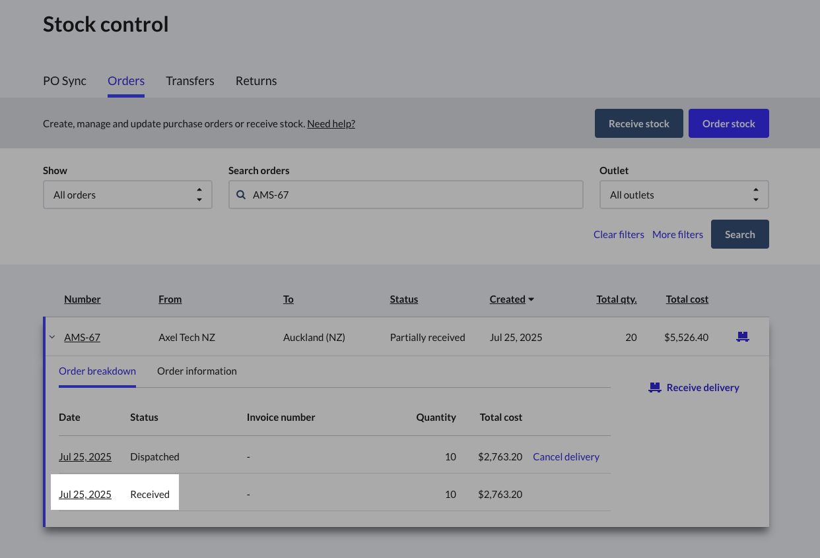Click the Created column sort arrow
Screen dimensions: 820x558
(x=531, y=299)
